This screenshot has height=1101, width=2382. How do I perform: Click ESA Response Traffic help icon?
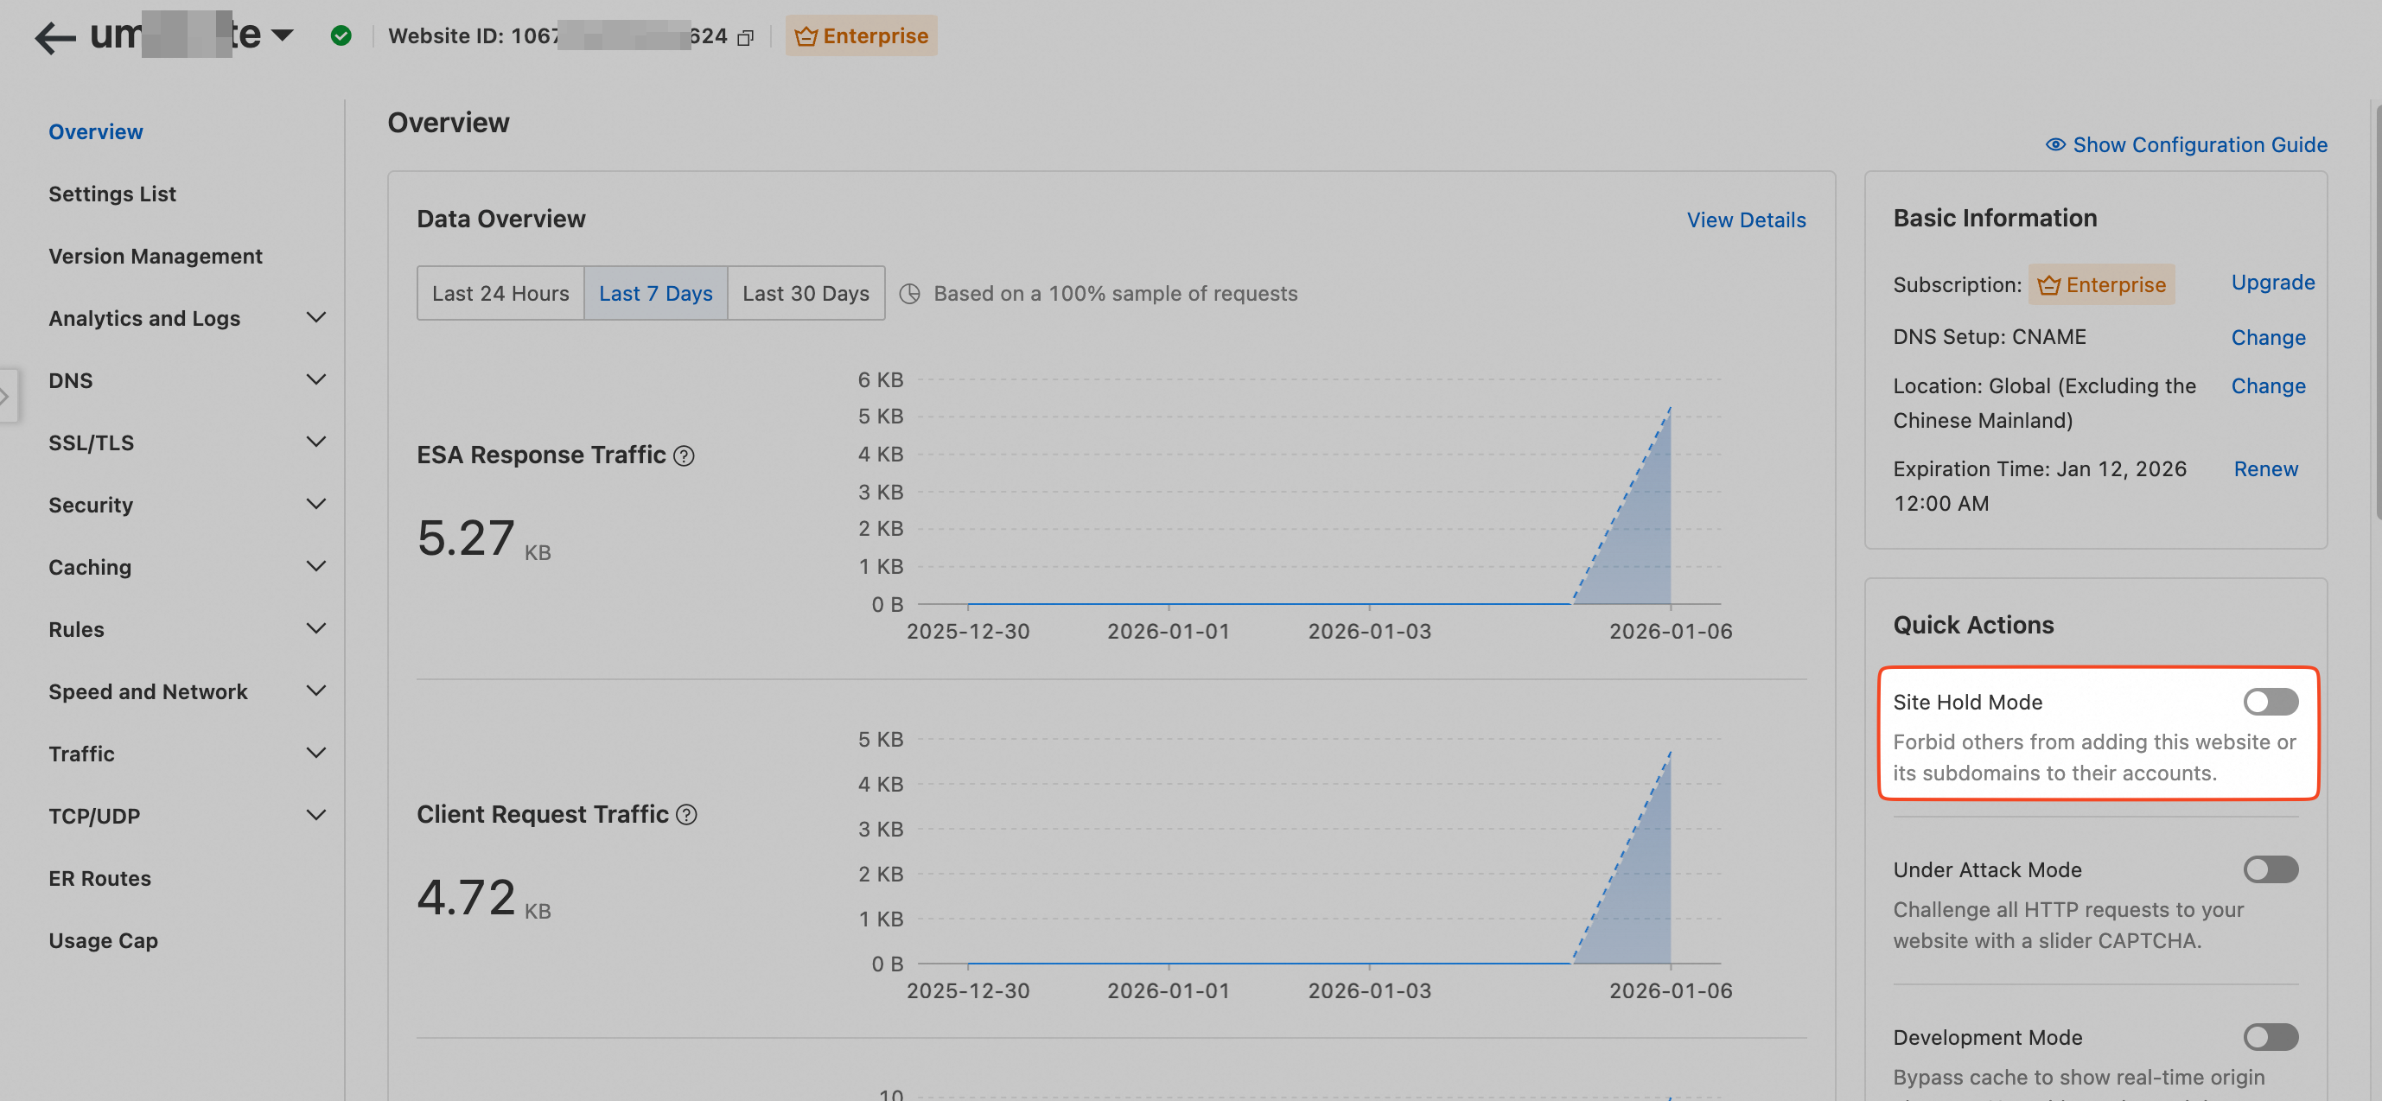click(684, 455)
